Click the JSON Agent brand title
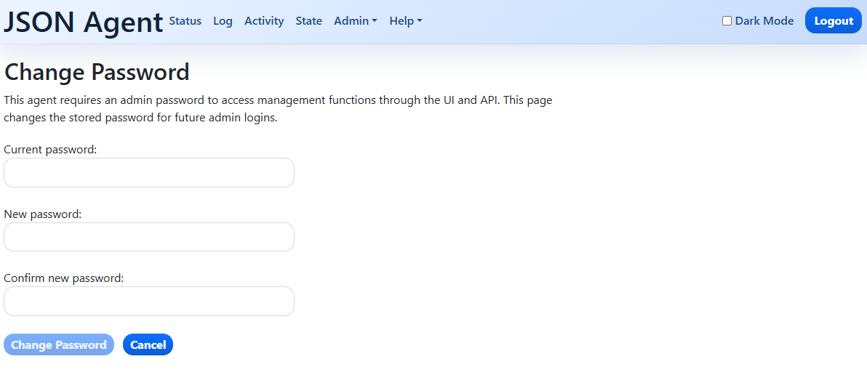Screen dimensions: 867x375 pos(84,22)
